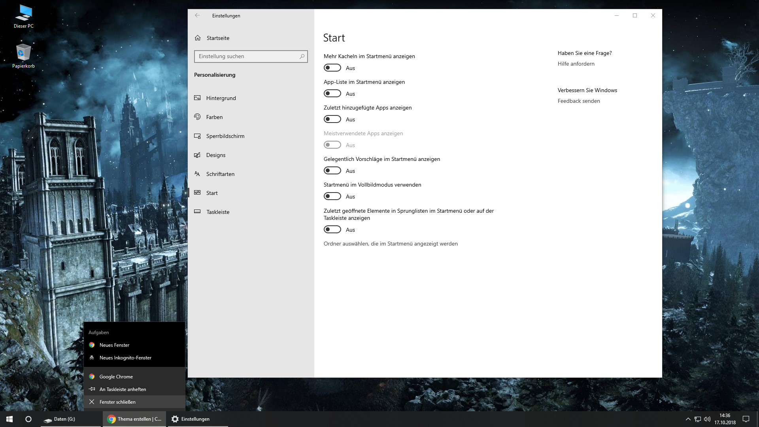The height and width of the screenshot is (427, 759).
Task: Open Schriftarten fonts section
Action: [220, 174]
